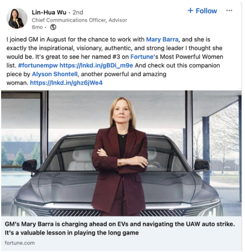This screenshot has width=245, height=252.
Task: Click the fortune.com source label
Action: 20,243
